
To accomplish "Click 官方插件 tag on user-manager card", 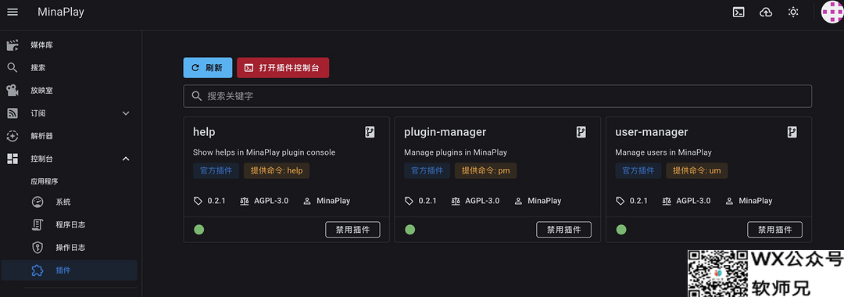I will 638,171.
